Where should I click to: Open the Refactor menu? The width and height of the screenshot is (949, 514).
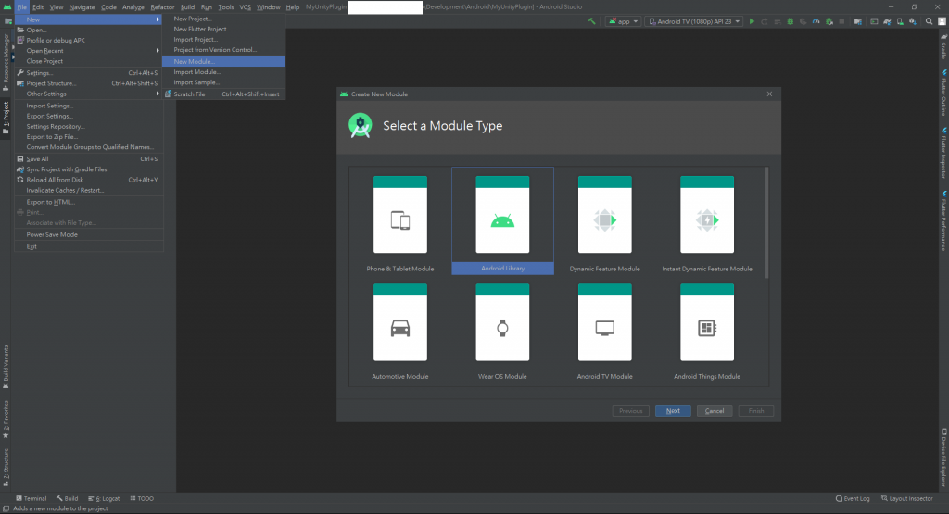pyautogui.click(x=162, y=7)
